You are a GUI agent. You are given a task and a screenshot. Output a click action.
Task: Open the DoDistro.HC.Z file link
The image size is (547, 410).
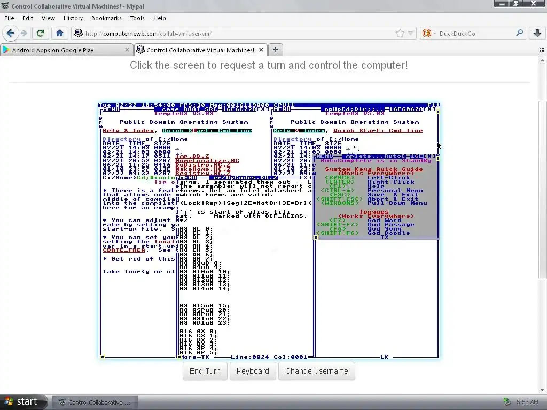click(203, 165)
